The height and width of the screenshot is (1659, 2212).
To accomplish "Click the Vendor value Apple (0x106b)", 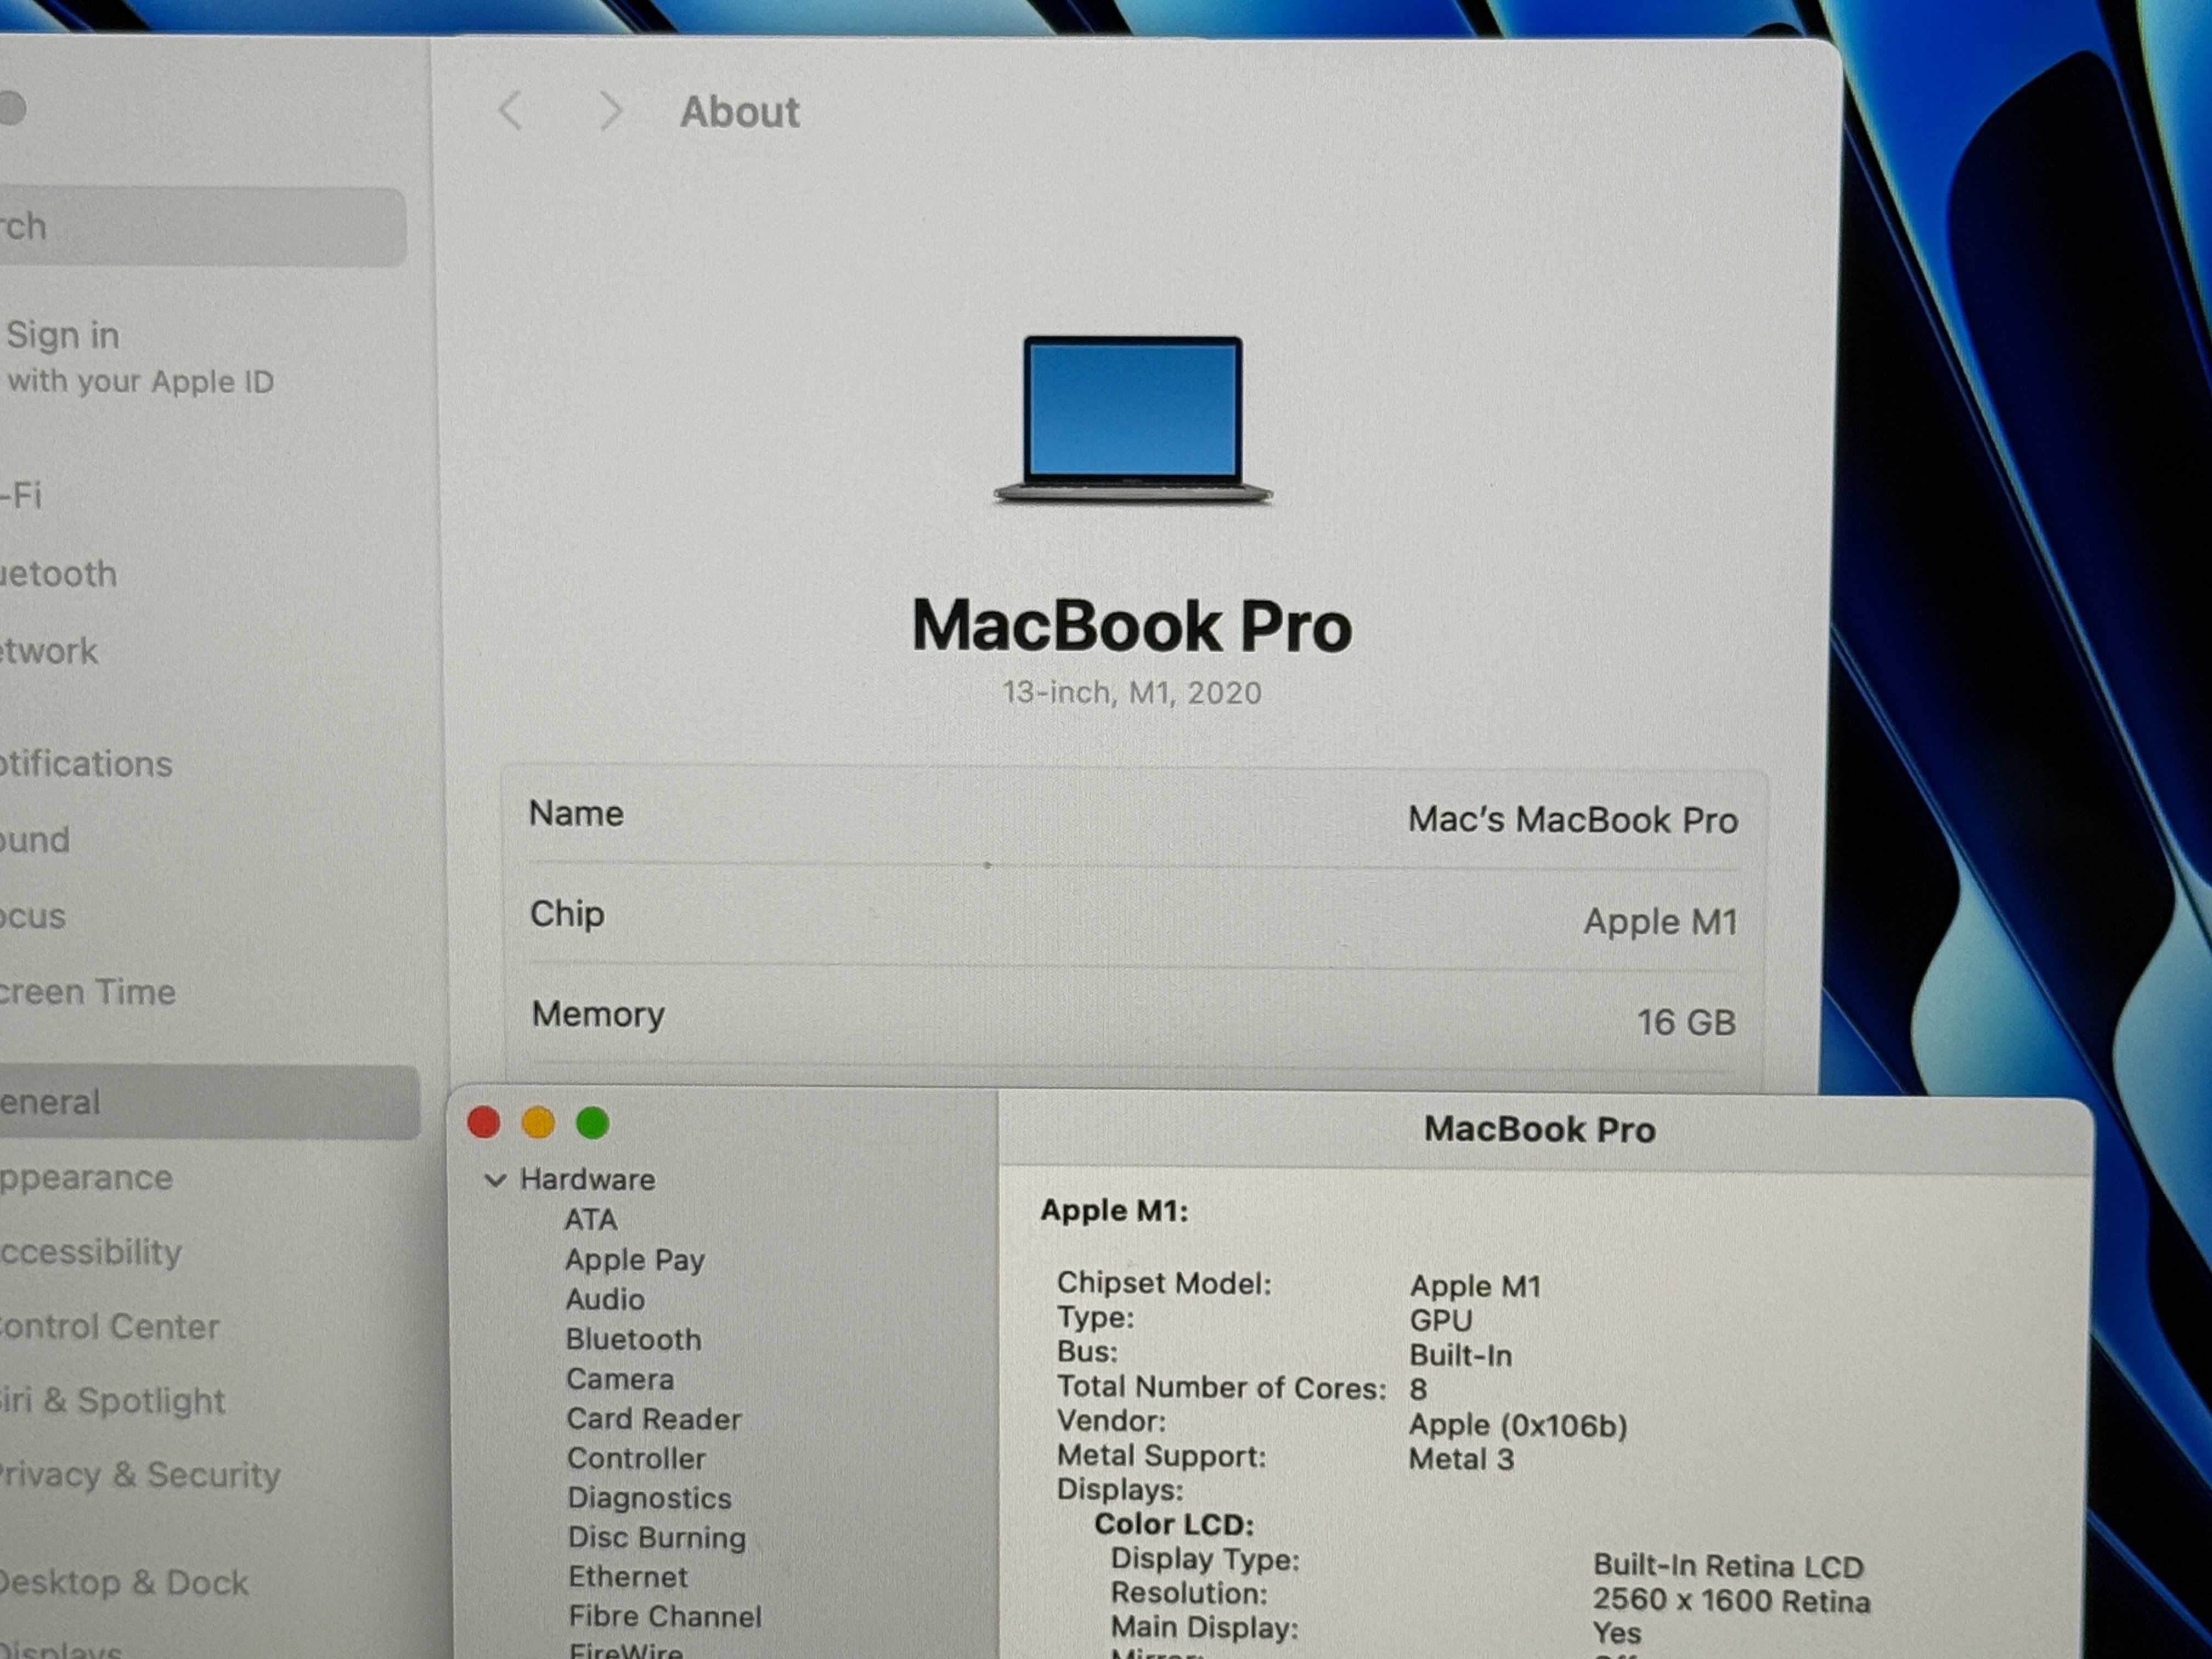I will (x=1518, y=1425).
